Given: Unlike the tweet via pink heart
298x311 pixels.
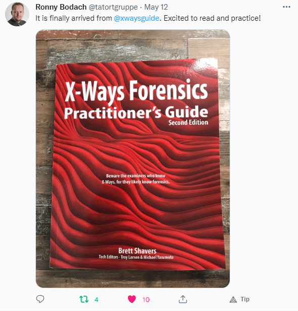Looking at the screenshot, I should click(132, 299).
